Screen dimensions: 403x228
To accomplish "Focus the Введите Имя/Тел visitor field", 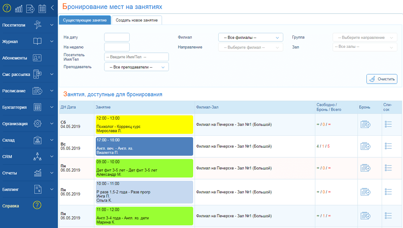I will (x=136, y=57).
